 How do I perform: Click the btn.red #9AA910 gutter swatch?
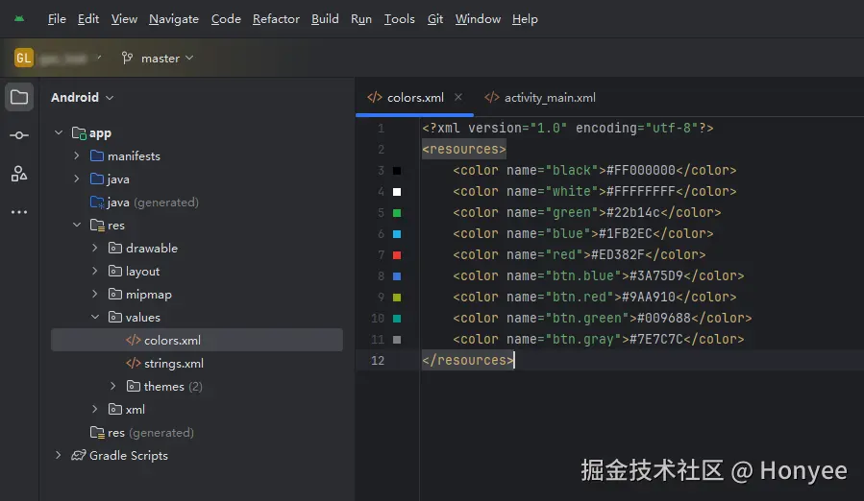pyautogui.click(x=397, y=298)
